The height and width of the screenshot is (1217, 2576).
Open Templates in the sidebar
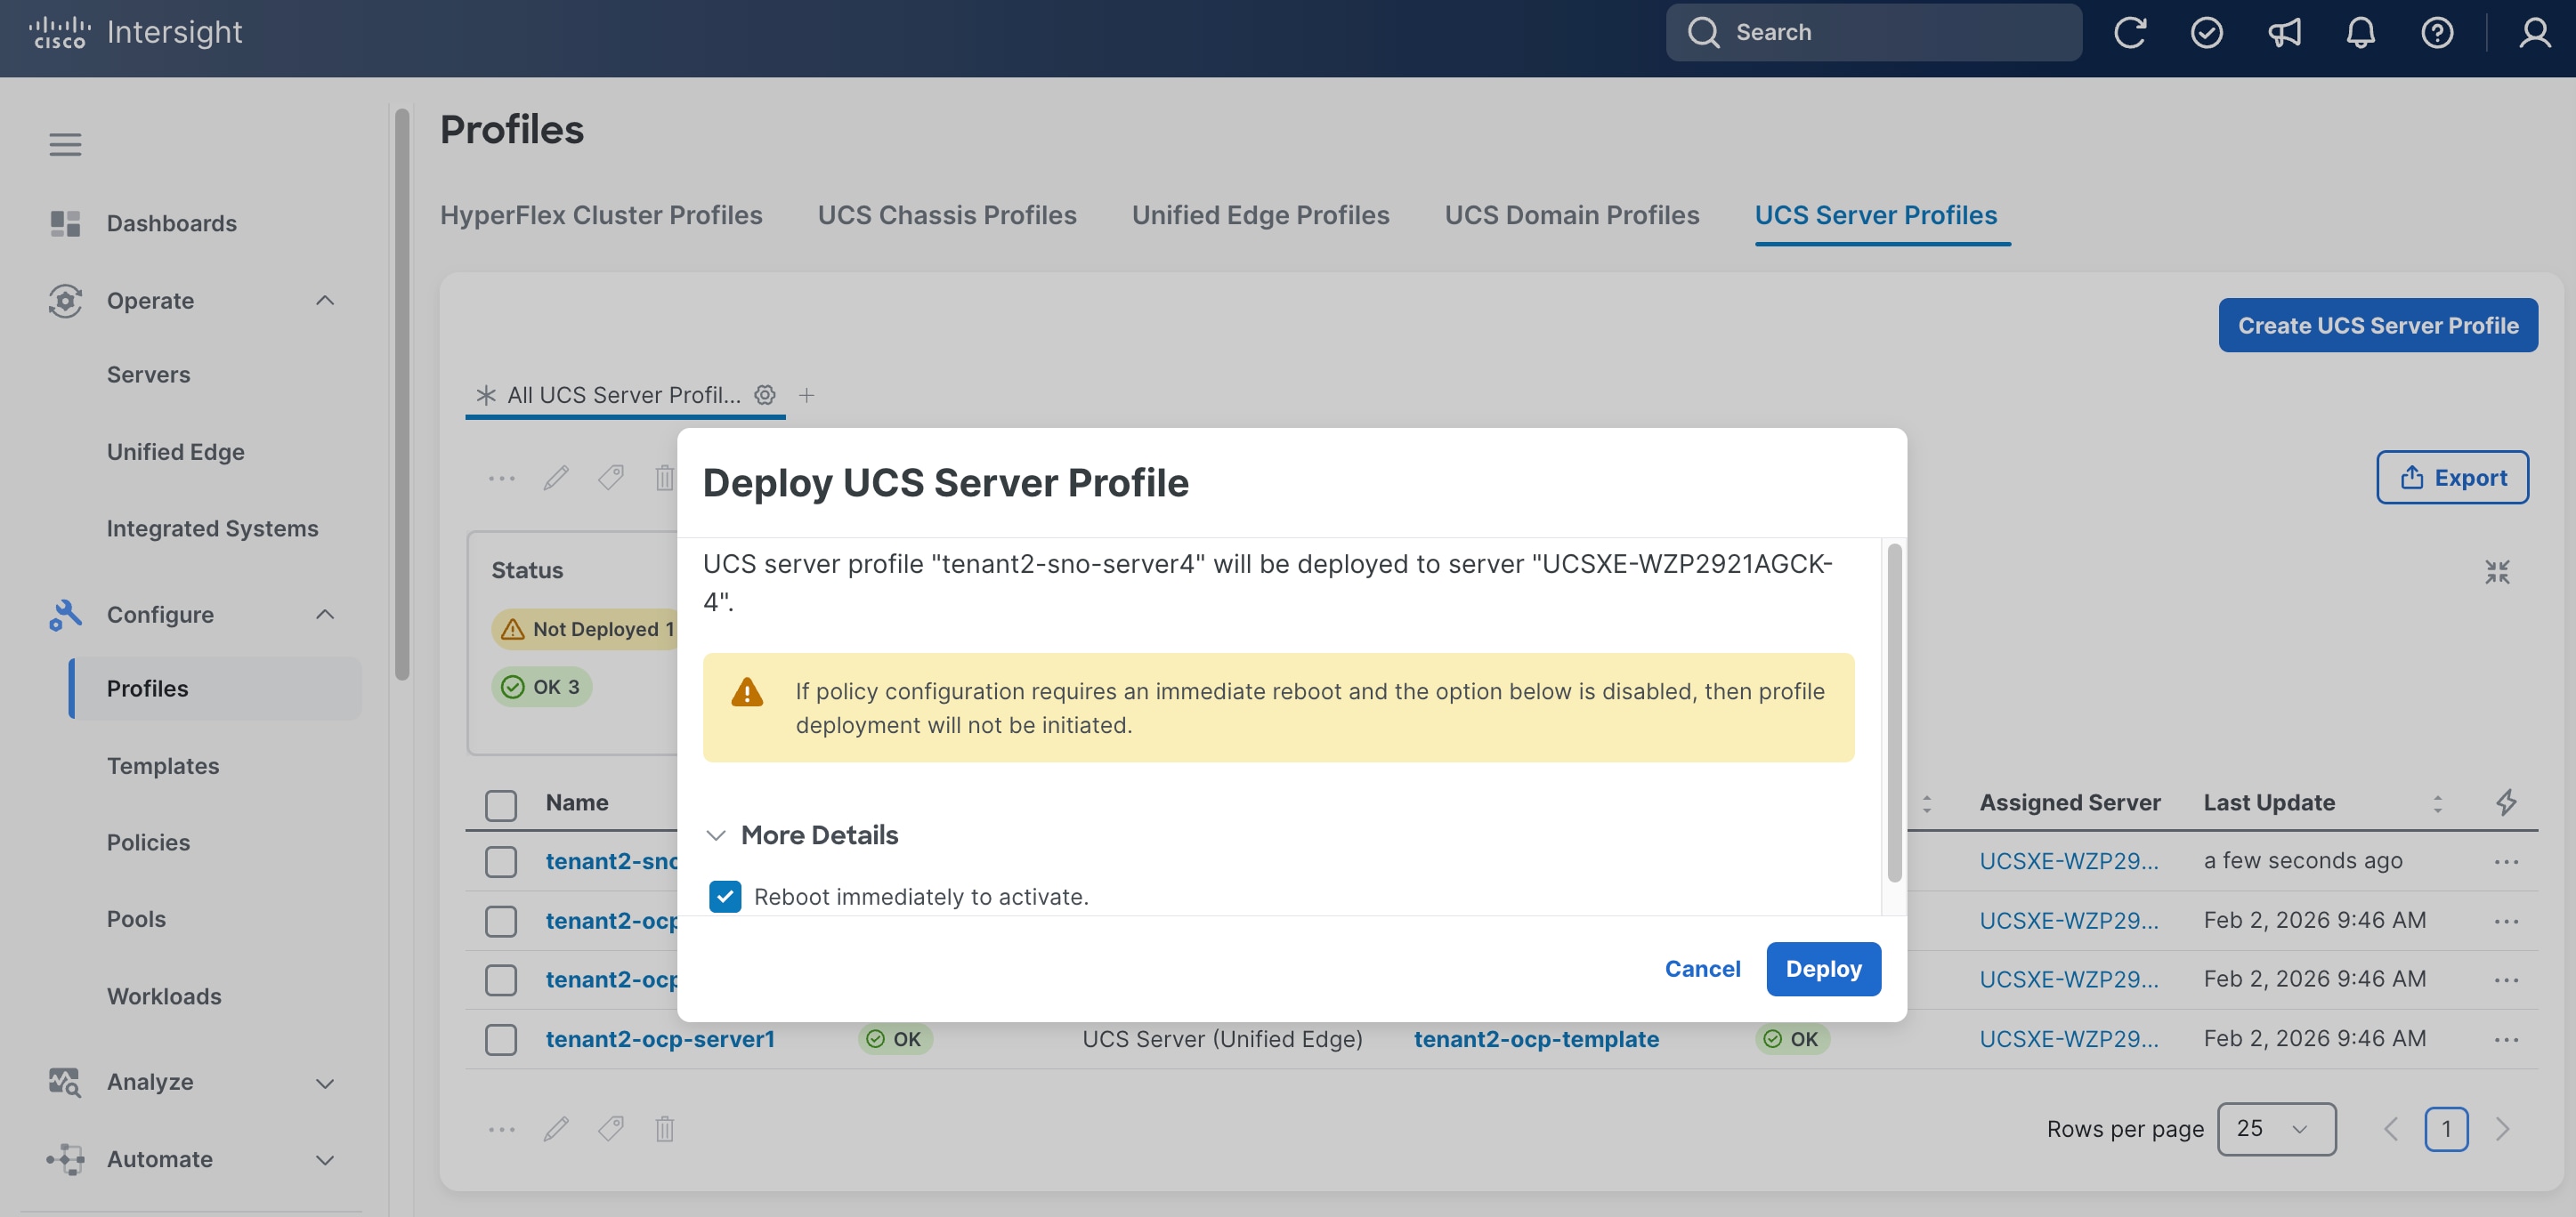pos(163,765)
